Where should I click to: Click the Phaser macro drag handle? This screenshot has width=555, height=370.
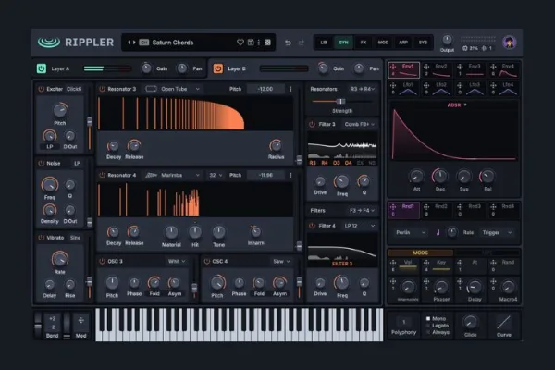426,281
